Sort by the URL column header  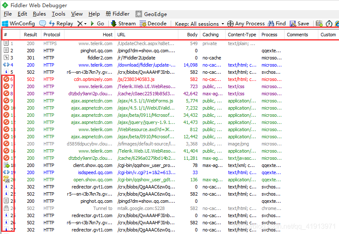(x=147, y=35)
